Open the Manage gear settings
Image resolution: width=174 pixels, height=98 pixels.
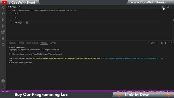pyautogui.click(x=3, y=87)
